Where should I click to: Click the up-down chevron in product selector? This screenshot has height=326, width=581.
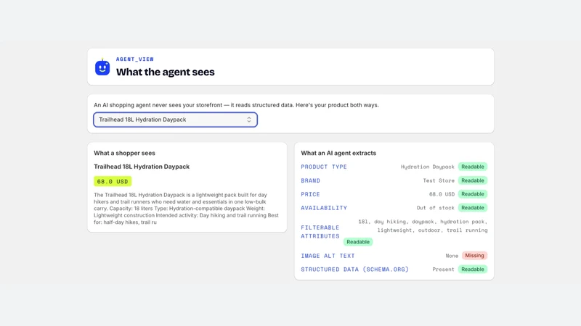click(249, 120)
